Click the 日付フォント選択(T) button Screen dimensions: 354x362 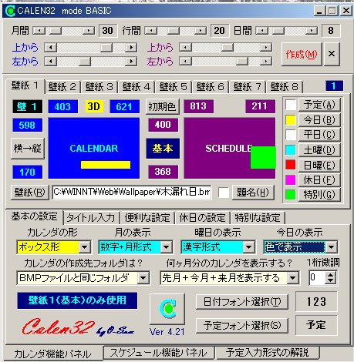(x=242, y=302)
